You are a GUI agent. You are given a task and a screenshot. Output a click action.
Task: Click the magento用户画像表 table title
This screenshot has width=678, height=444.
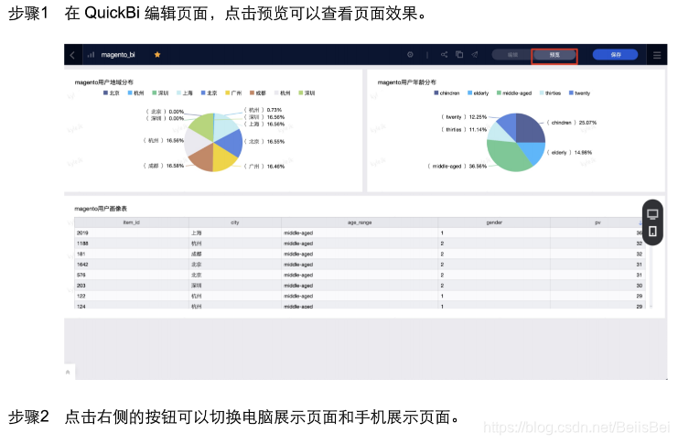point(101,209)
